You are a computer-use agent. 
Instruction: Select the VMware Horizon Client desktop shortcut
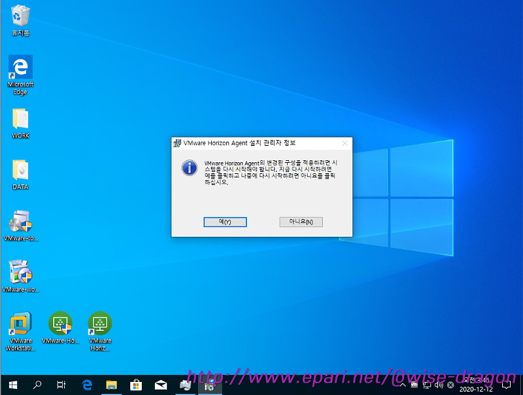click(x=100, y=332)
